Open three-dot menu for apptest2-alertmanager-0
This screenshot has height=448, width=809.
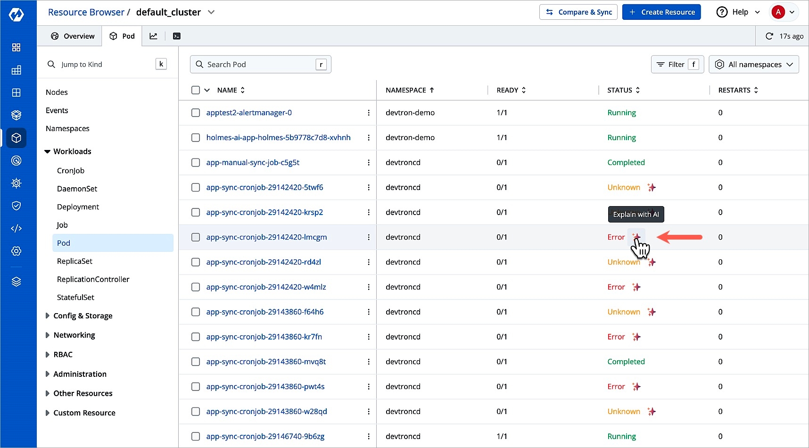point(369,113)
